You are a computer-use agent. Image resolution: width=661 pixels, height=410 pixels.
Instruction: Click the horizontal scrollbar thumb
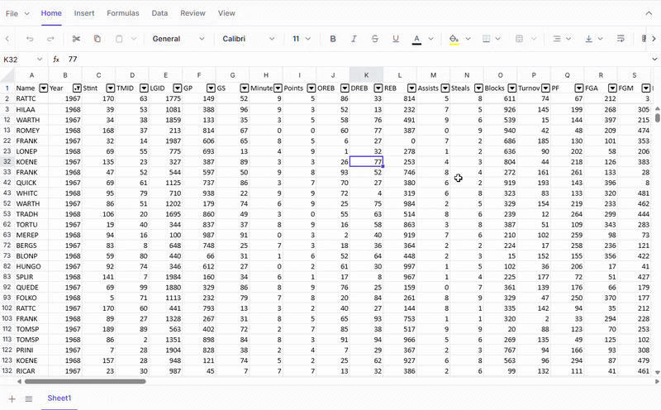pyautogui.click(x=85, y=381)
